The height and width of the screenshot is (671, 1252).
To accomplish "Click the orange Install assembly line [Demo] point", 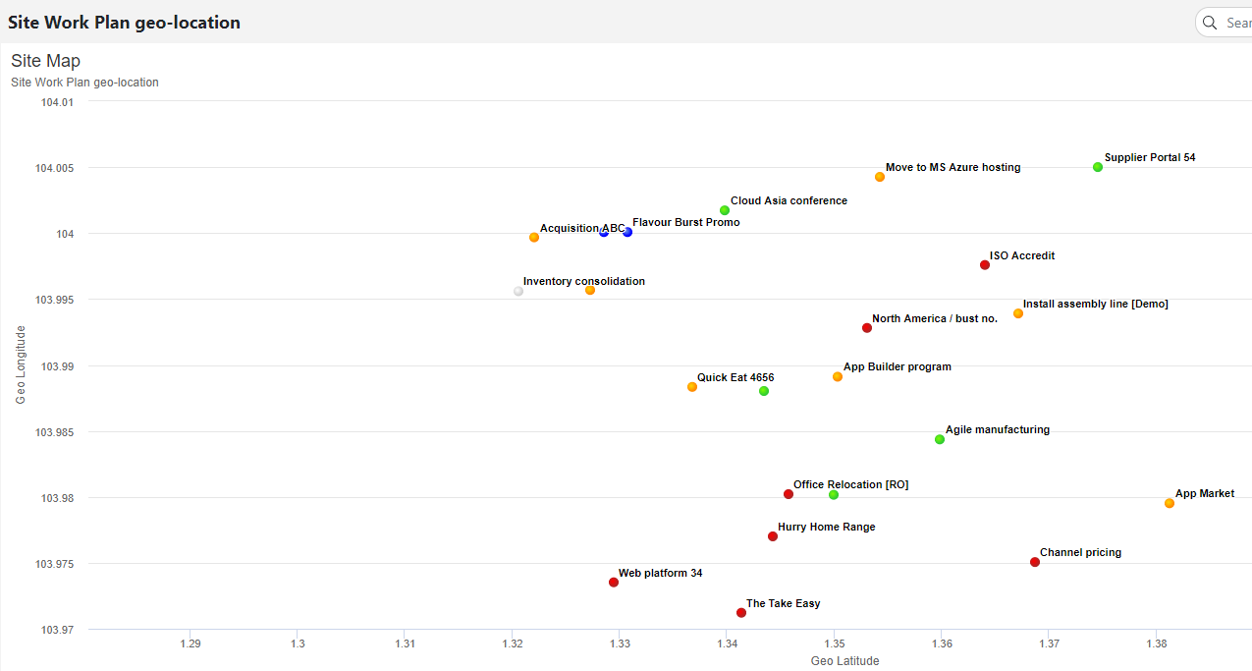I will point(1018,313).
